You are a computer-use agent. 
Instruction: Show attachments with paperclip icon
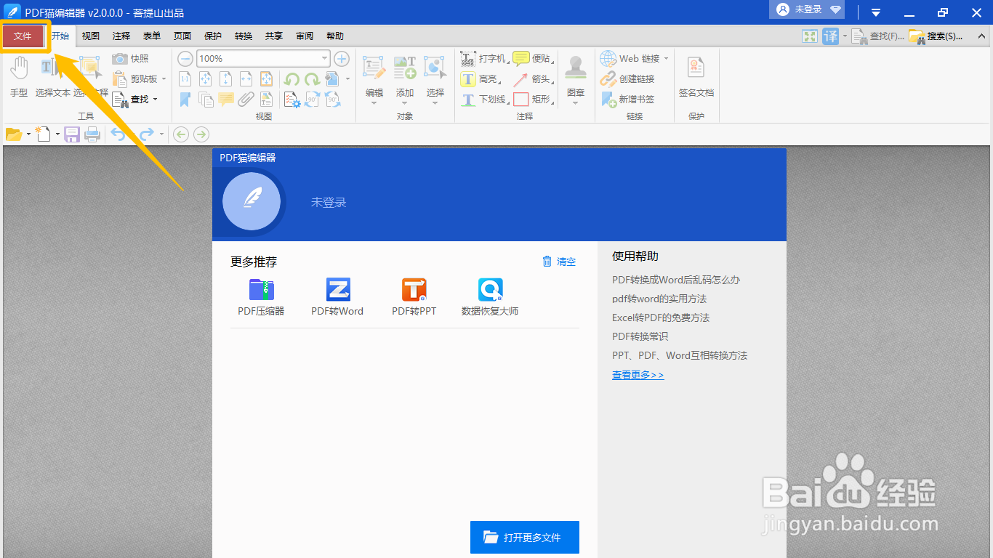click(246, 99)
